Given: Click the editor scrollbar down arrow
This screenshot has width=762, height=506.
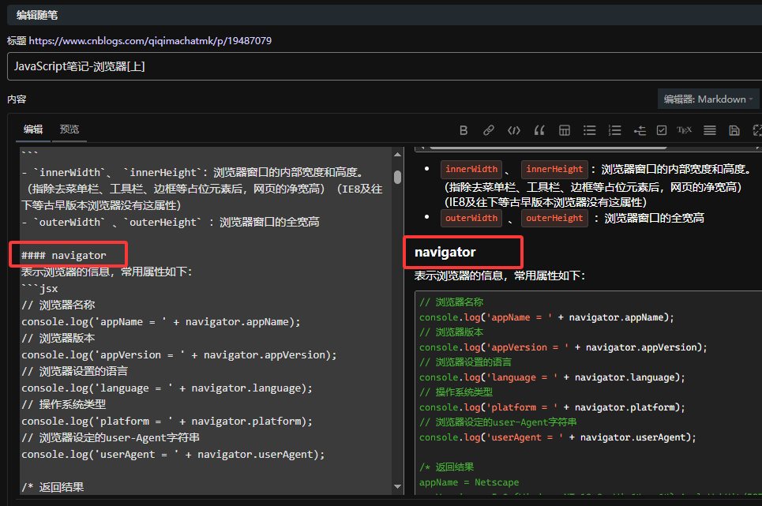Looking at the screenshot, I should (397, 486).
